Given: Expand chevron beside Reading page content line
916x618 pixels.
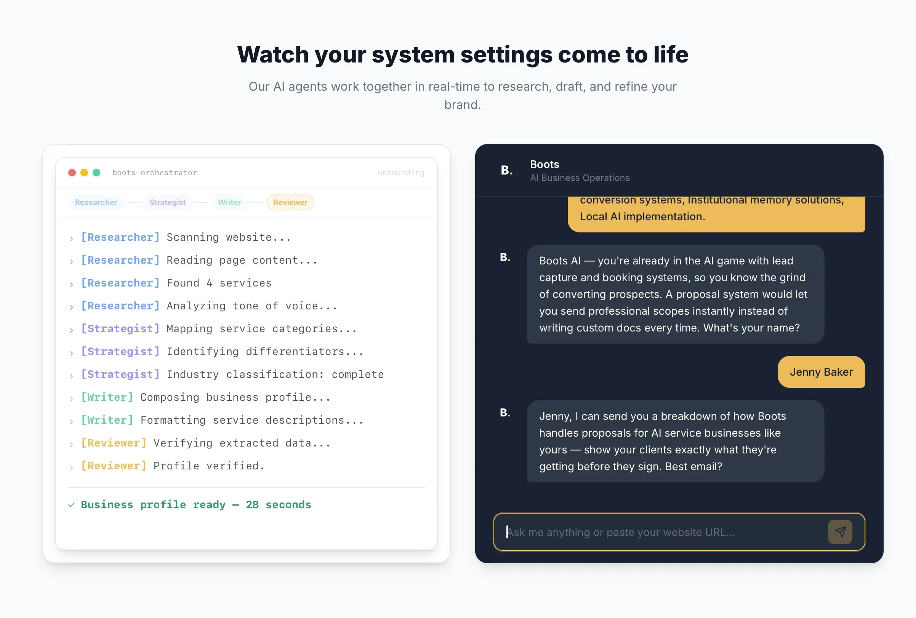Looking at the screenshot, I should 71,261.
